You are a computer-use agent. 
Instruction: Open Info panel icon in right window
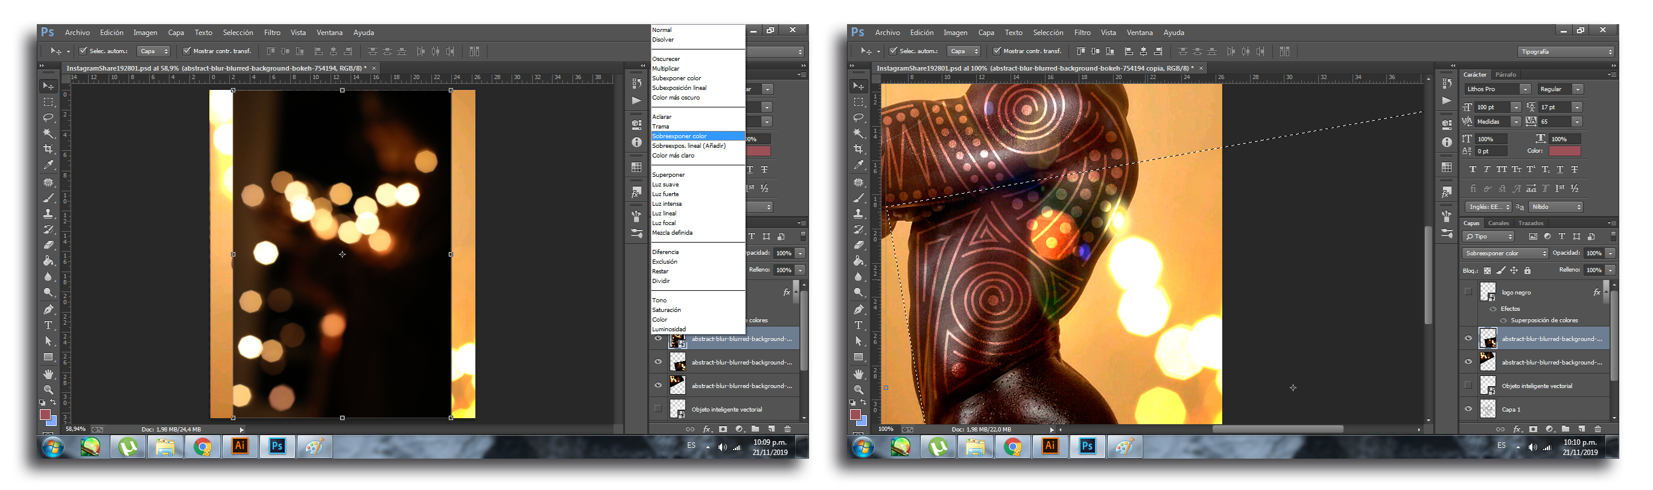tap(1447, 142)
